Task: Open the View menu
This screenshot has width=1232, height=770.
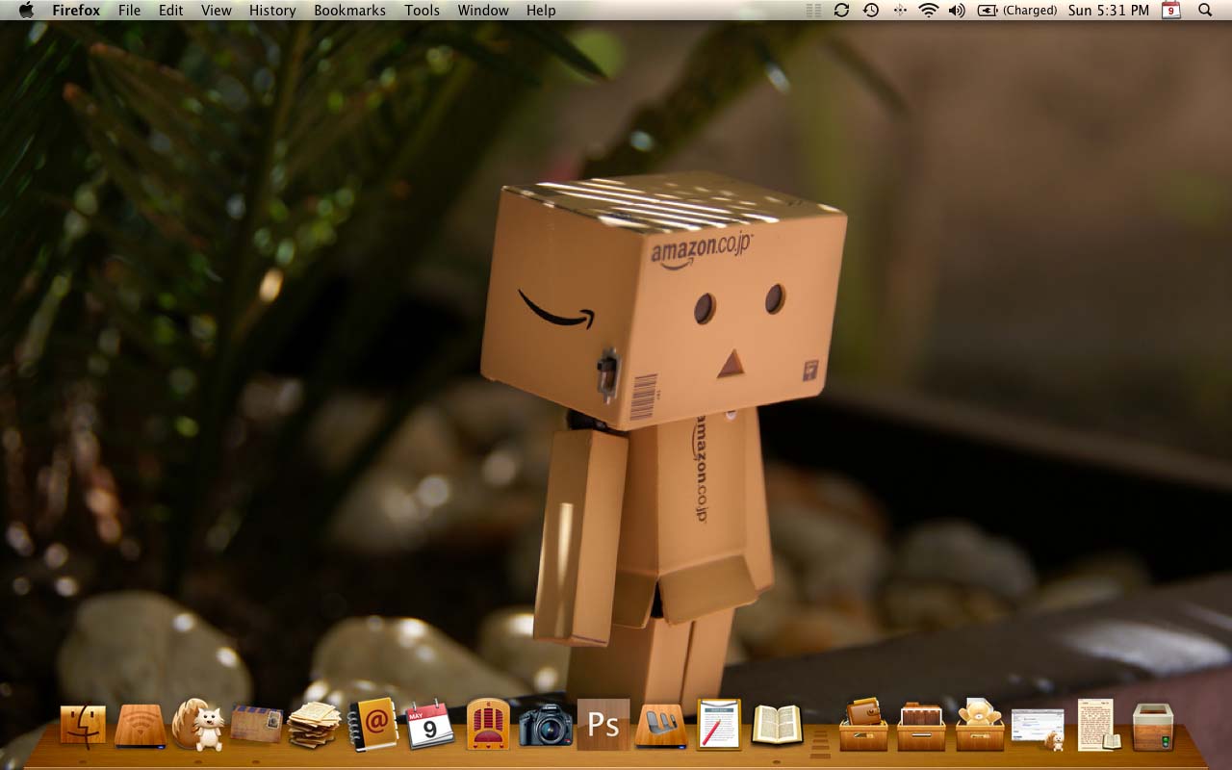Action: (x=217, y=11)
